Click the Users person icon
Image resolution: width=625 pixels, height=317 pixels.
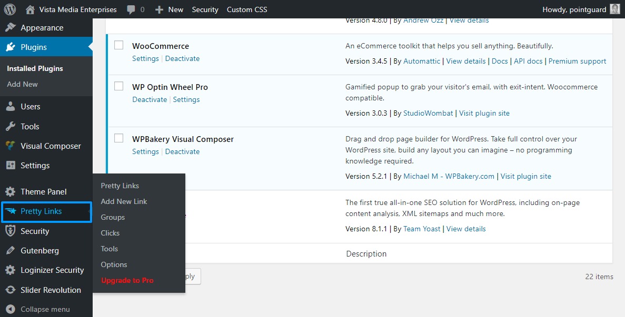11,107
